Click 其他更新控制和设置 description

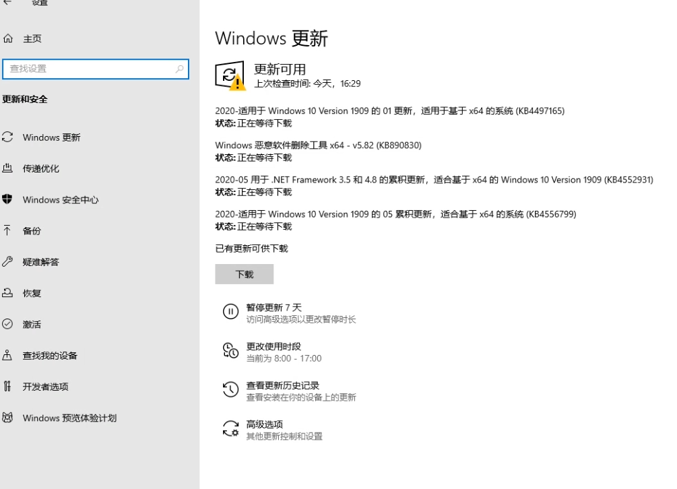284,436
